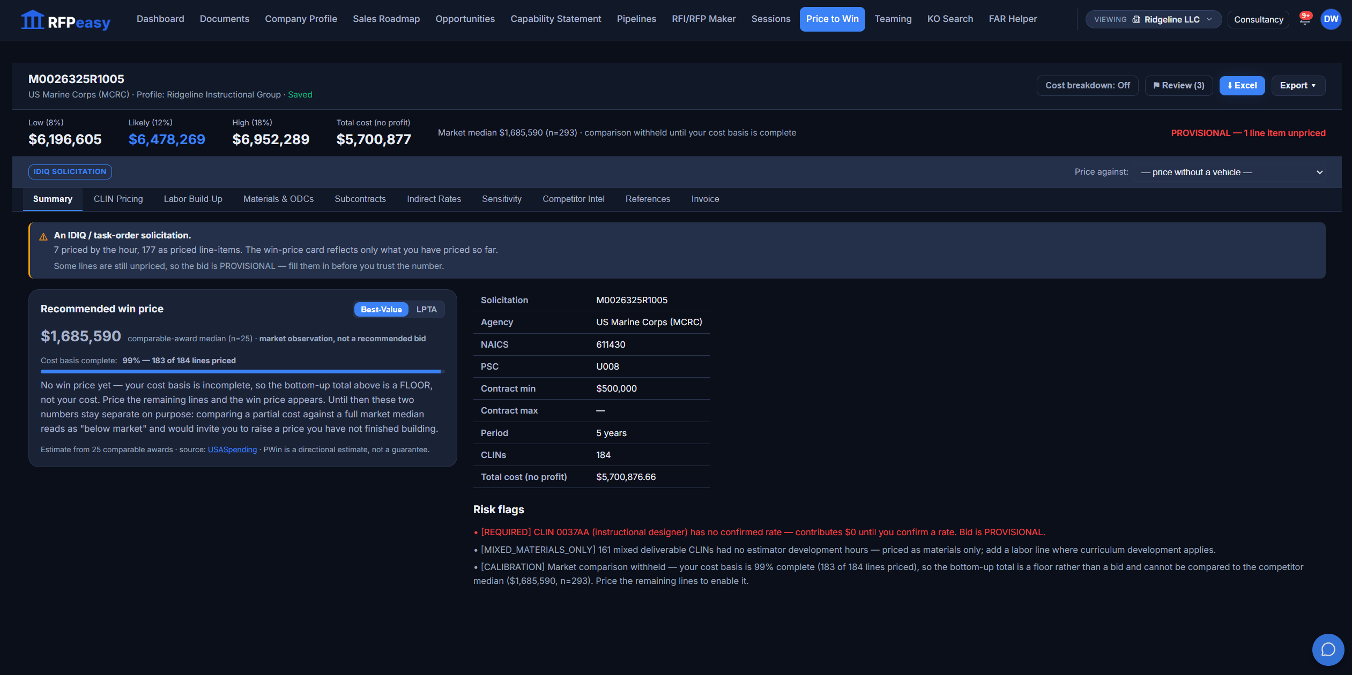Click the RFPeasy logo icon
The width and height of the screenshot is (1352, 675).
[32, 20]
